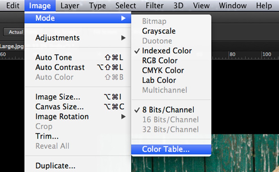Screen dimensions: 279x172
Task: Apply Auto Tone to image
Action: coord(54,58)
